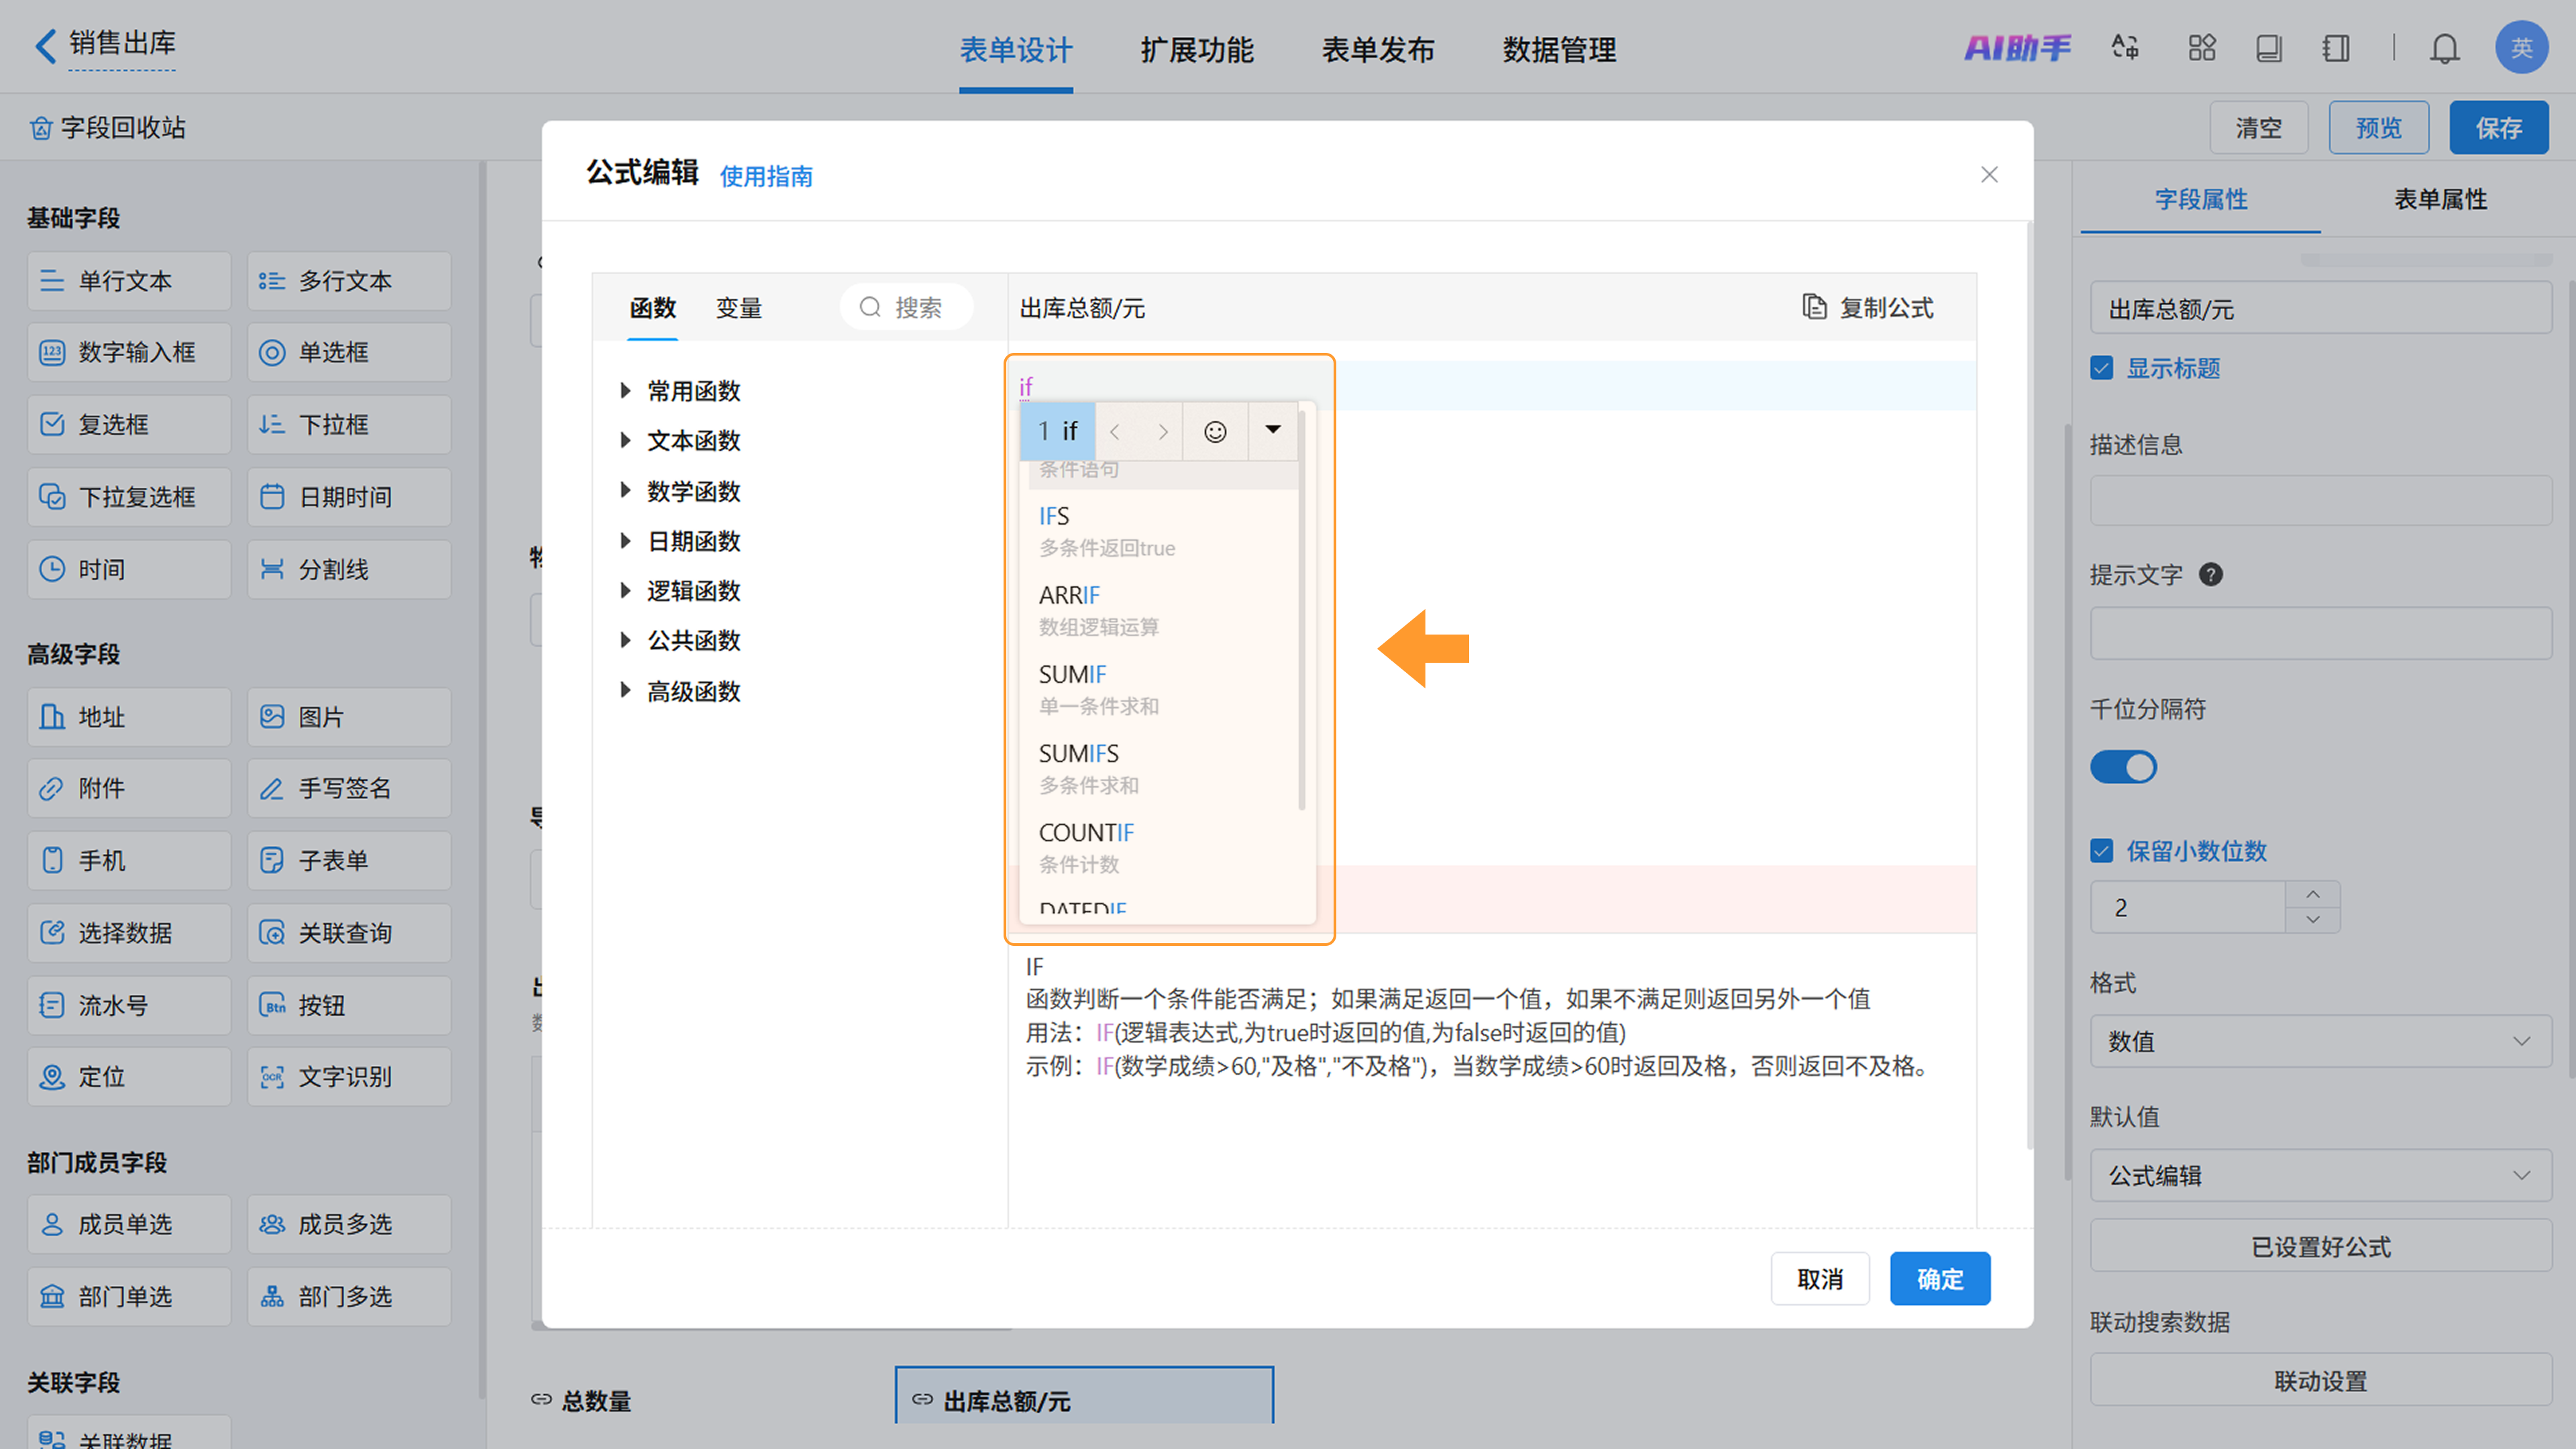Open the emoji picker in IME bar

[x=1215, y=431]
